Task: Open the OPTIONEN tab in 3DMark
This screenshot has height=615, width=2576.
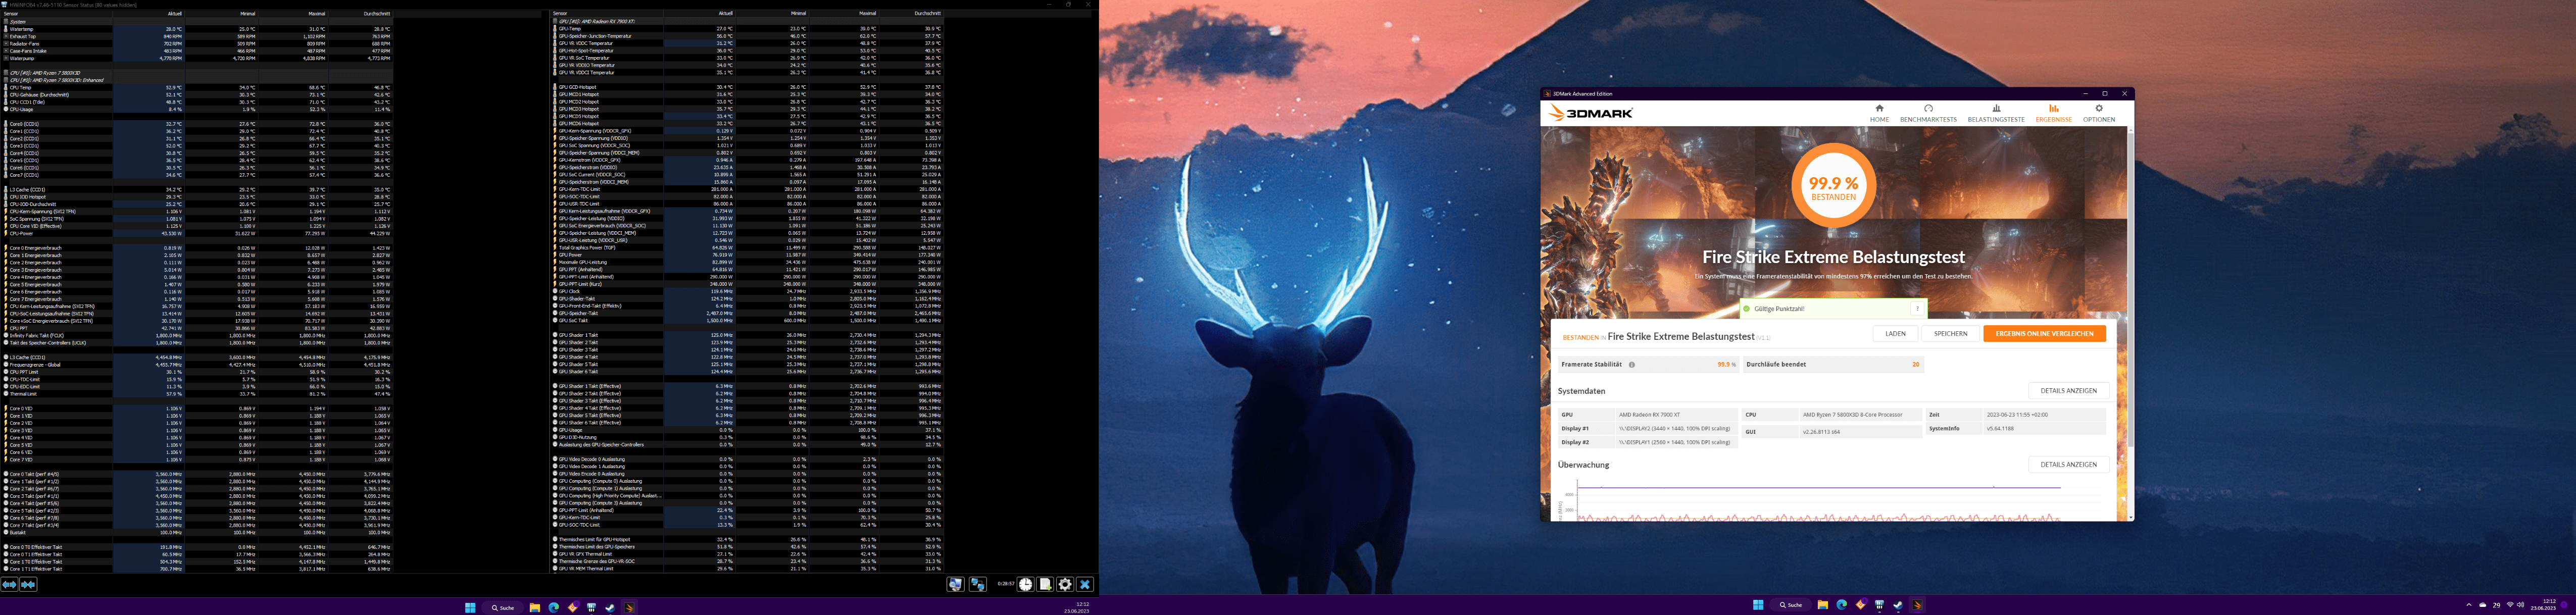Action: 2100,113
